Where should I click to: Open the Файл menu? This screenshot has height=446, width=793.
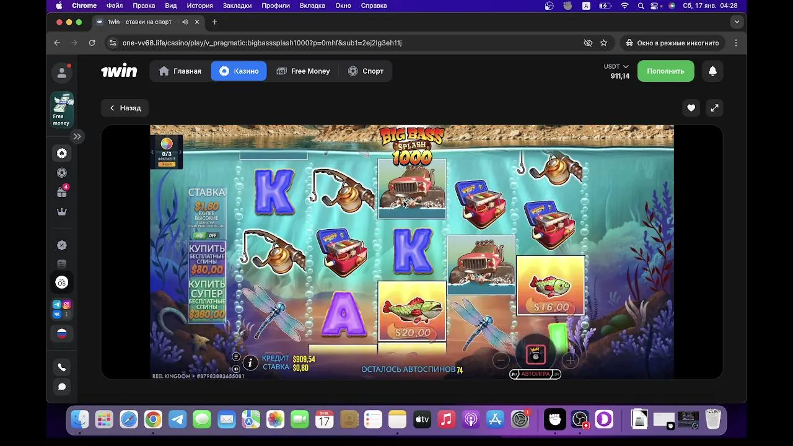pyautogui.click(x=115, y=6)
